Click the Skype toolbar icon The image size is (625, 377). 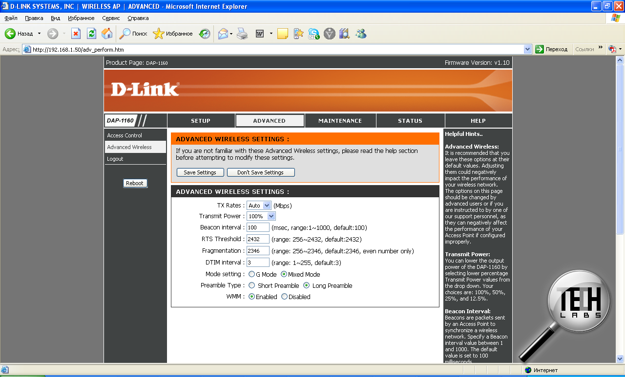(x=314, y=34)
